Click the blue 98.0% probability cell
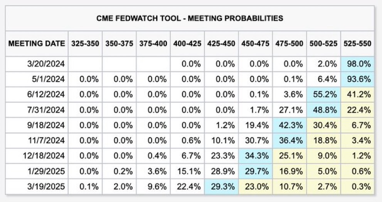Viewport: 382px width, 202px height. click(357, 64)
